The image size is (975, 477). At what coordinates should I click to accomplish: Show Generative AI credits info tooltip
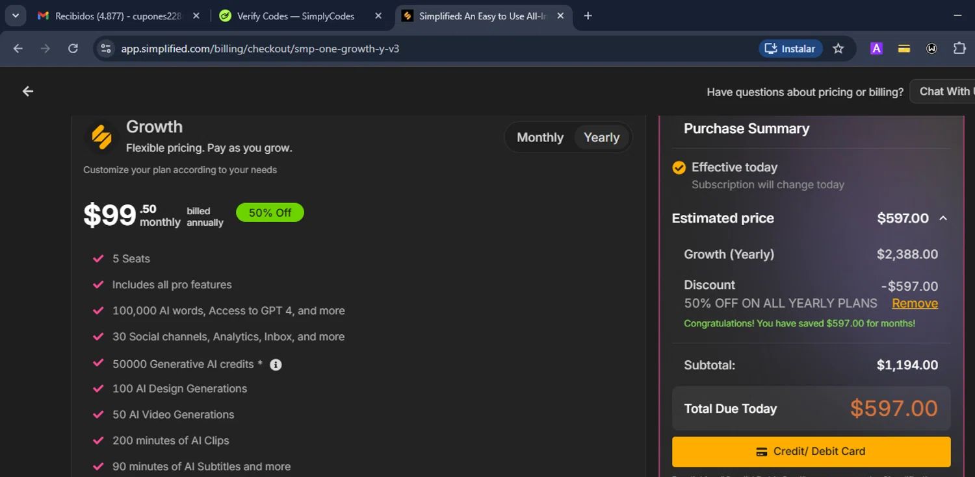pyautogui.click(x=276, y=365)
